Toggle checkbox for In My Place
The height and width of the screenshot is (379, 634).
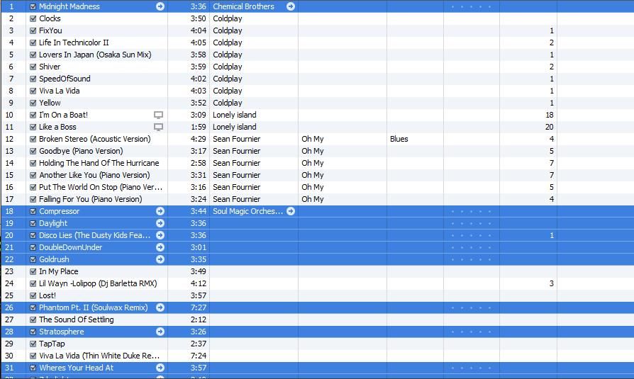(33, 271)
